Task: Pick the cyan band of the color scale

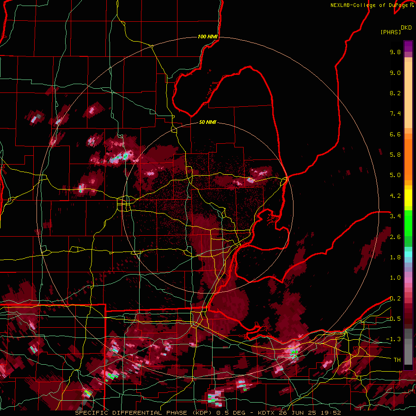Action: [x=408, y=254]
